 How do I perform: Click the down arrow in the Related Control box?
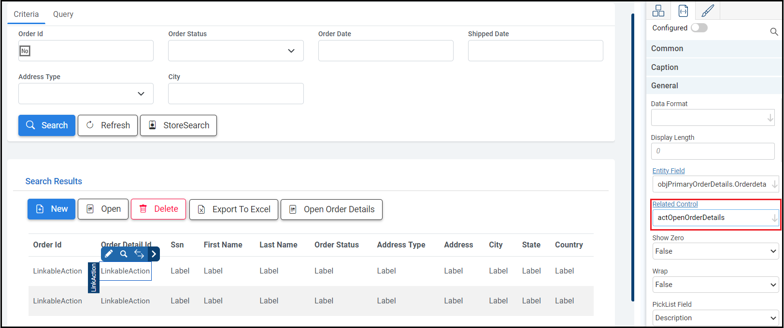coord(774,218)
